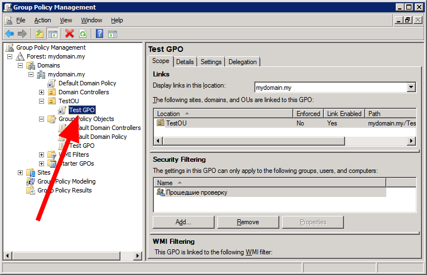Viewport: 427px width, 275px height.
Task: Click the Add... button
Action: tap(183, 222)
